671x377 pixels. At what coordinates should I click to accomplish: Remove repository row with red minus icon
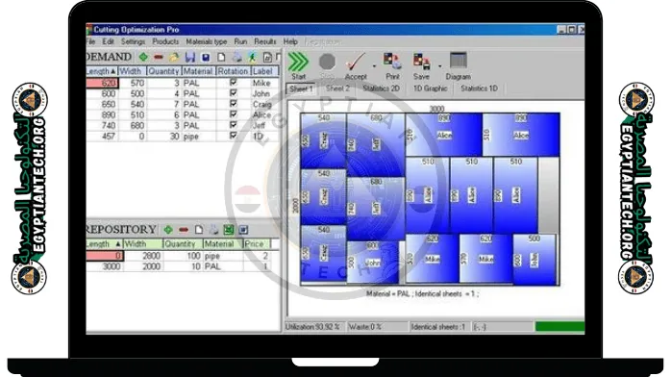coord(184,230)
